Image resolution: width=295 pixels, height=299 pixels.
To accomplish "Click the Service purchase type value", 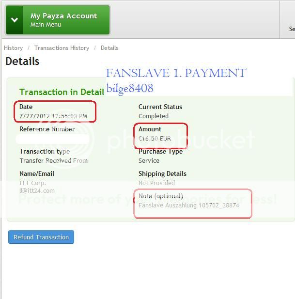I will pyautogui.click(x=149, y=160).
